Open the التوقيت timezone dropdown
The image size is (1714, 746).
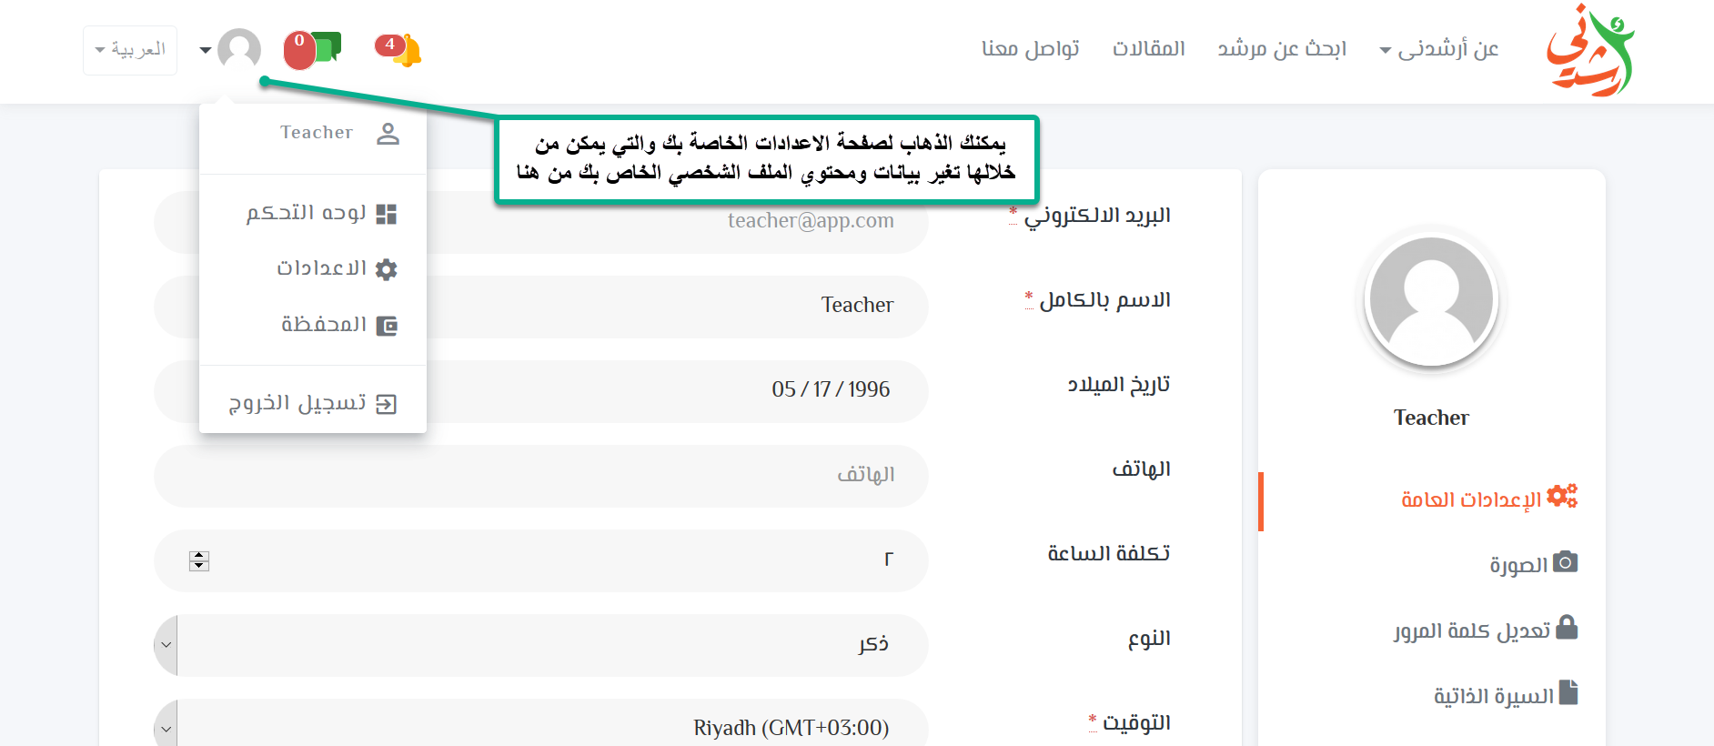pos(540,727)
